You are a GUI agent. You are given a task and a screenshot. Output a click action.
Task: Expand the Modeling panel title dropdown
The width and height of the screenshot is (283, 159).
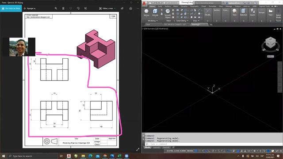153,21
